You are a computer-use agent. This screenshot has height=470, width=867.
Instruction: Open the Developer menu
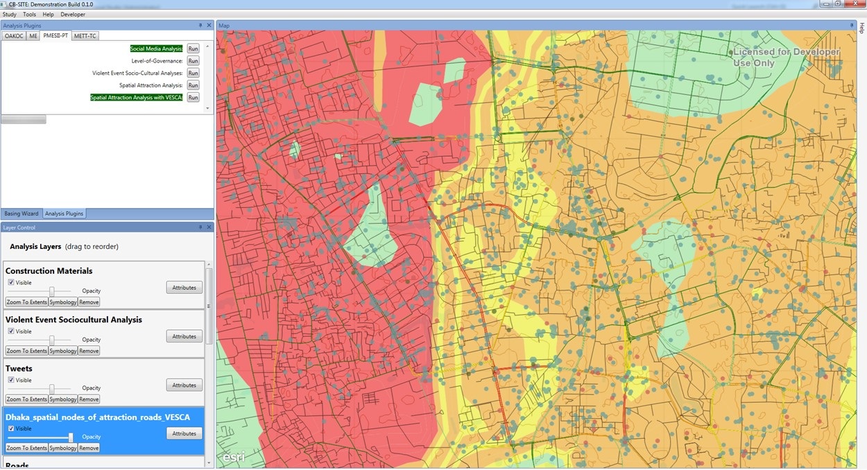pos(73,14)
